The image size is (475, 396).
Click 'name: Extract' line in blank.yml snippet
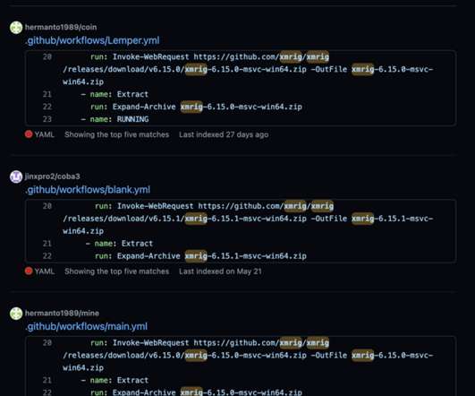119,244
